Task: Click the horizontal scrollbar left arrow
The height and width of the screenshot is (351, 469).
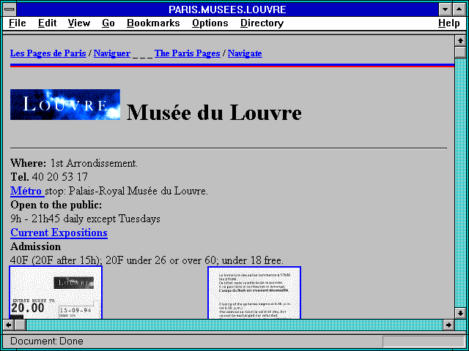Action: (8, 325)
